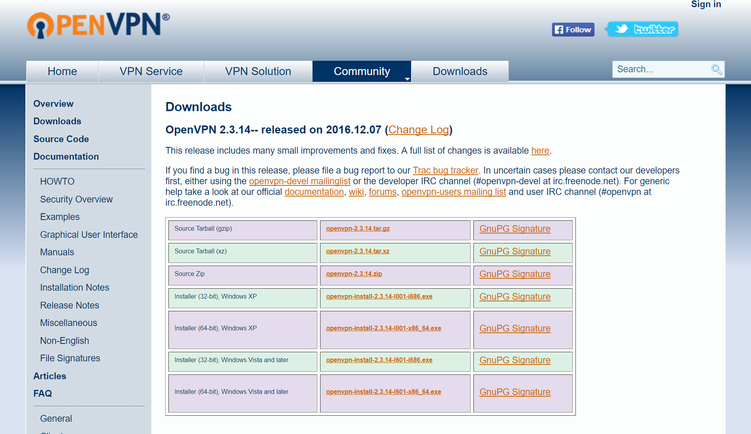This screenshot has width=751, height=434.
Task: Go to the Home tab
Action: tap(62, 71)
